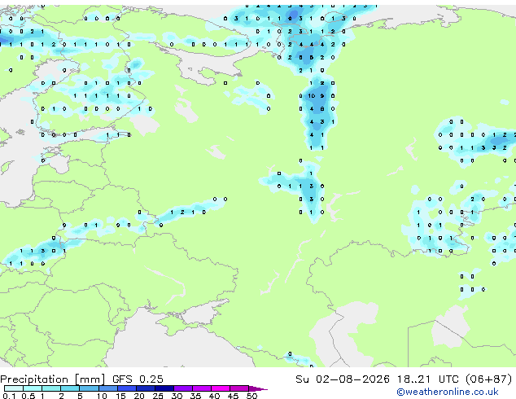516x399 pixels.
Task: Click the 'GFS 0.25' model label
Action: click(x=138, y=379)
